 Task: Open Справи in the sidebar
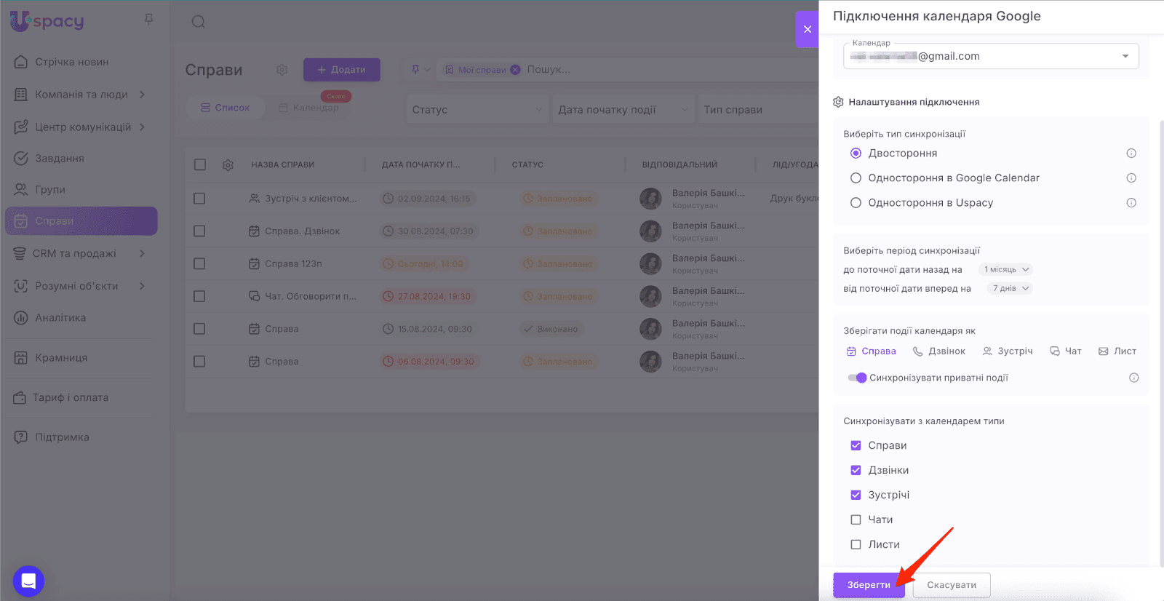point(81,221)
